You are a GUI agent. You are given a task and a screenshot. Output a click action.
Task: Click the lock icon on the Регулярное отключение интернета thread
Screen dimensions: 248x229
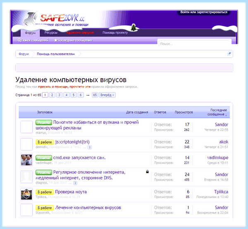147,172
